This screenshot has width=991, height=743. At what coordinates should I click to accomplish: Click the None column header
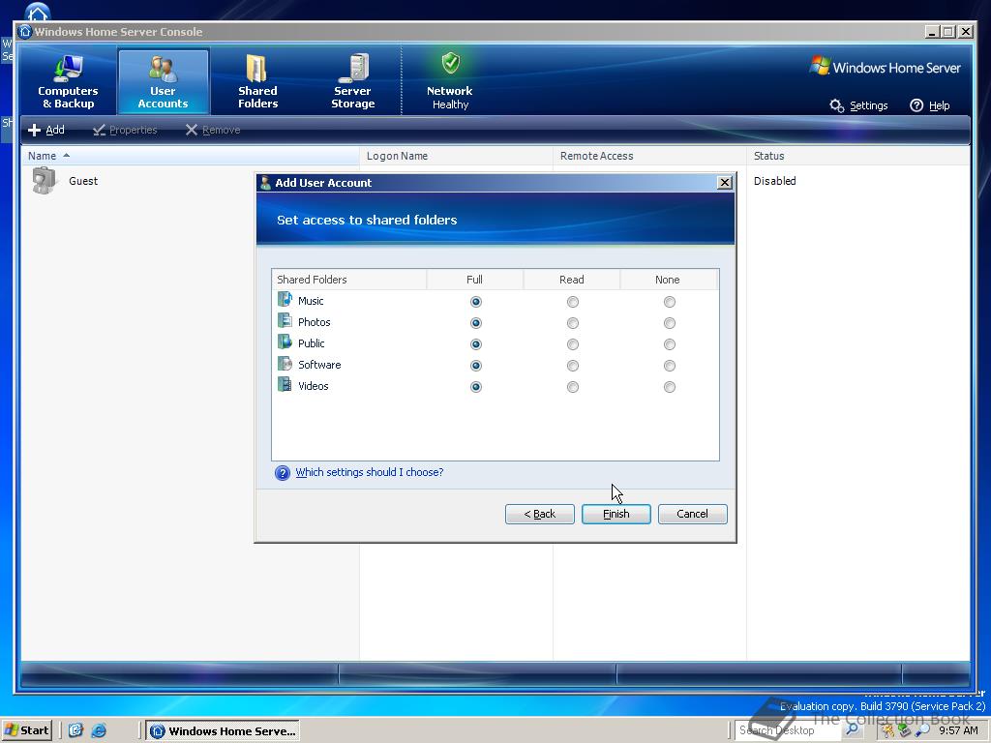coord(669,280)
